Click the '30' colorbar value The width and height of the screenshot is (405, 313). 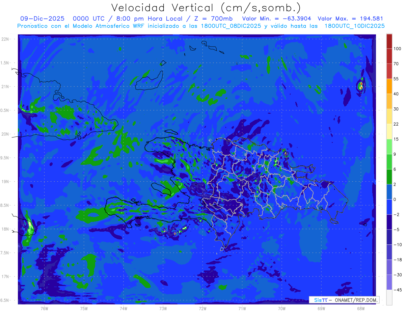[396, 109]
